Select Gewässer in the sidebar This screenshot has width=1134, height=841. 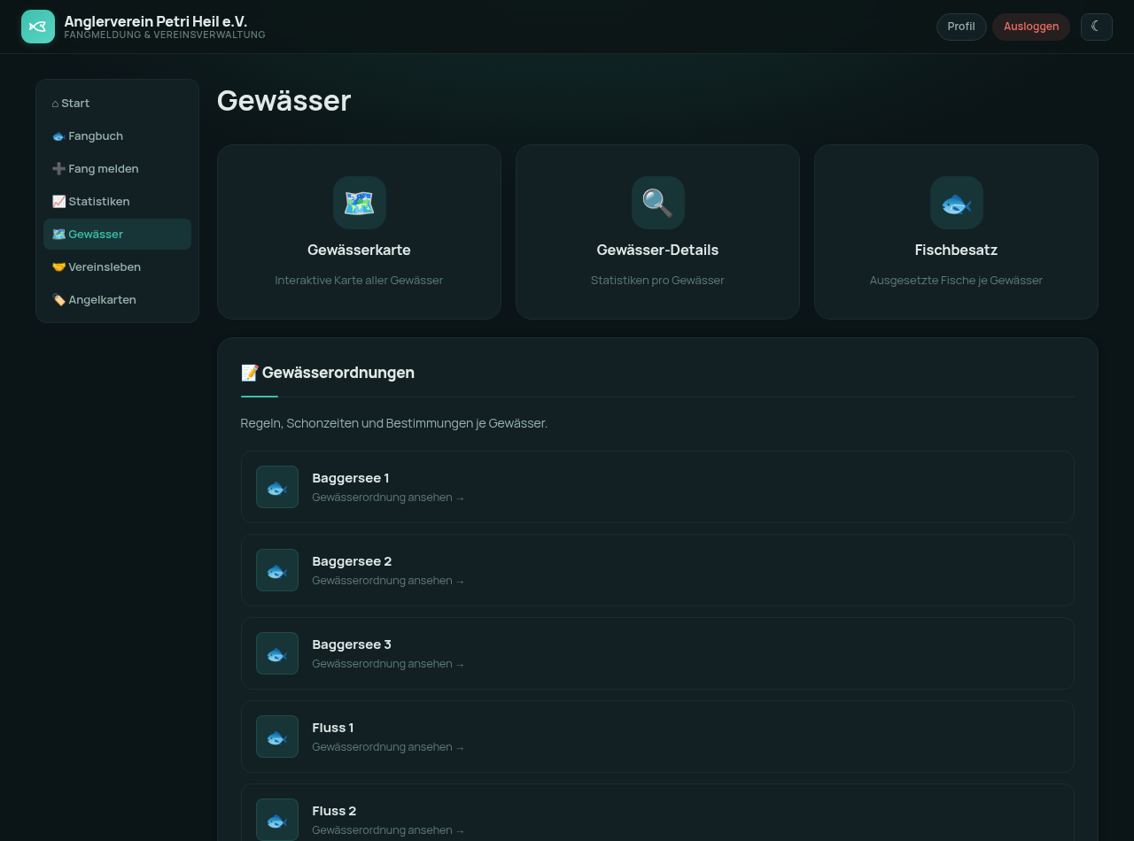117,235
